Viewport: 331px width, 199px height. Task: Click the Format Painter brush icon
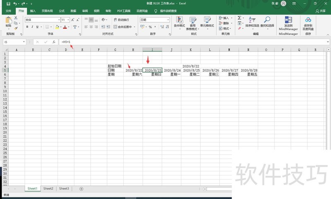16,29
